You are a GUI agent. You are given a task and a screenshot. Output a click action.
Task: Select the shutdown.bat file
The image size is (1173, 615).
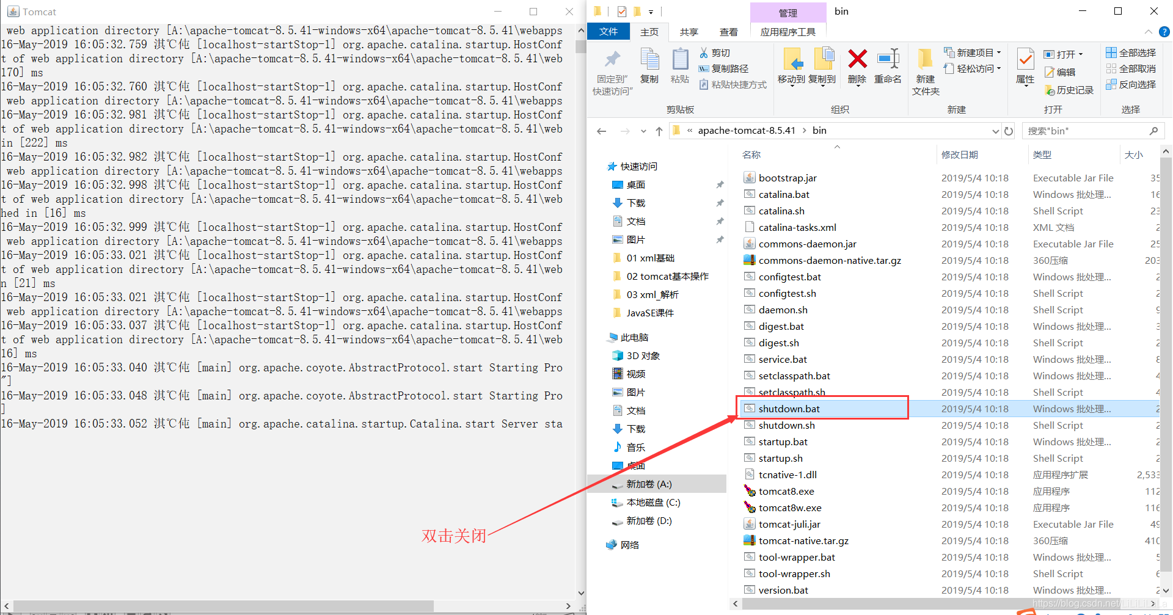(x=789, y=409)
